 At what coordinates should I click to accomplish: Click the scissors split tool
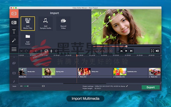pos(21,51)
